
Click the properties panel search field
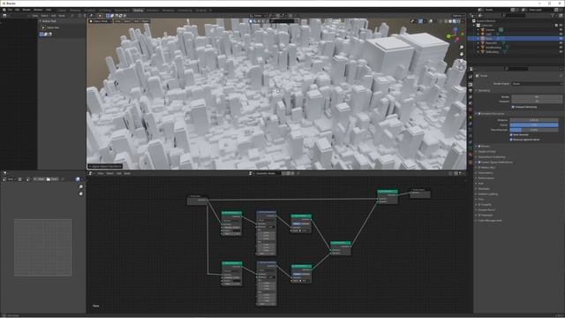point(516,69)
